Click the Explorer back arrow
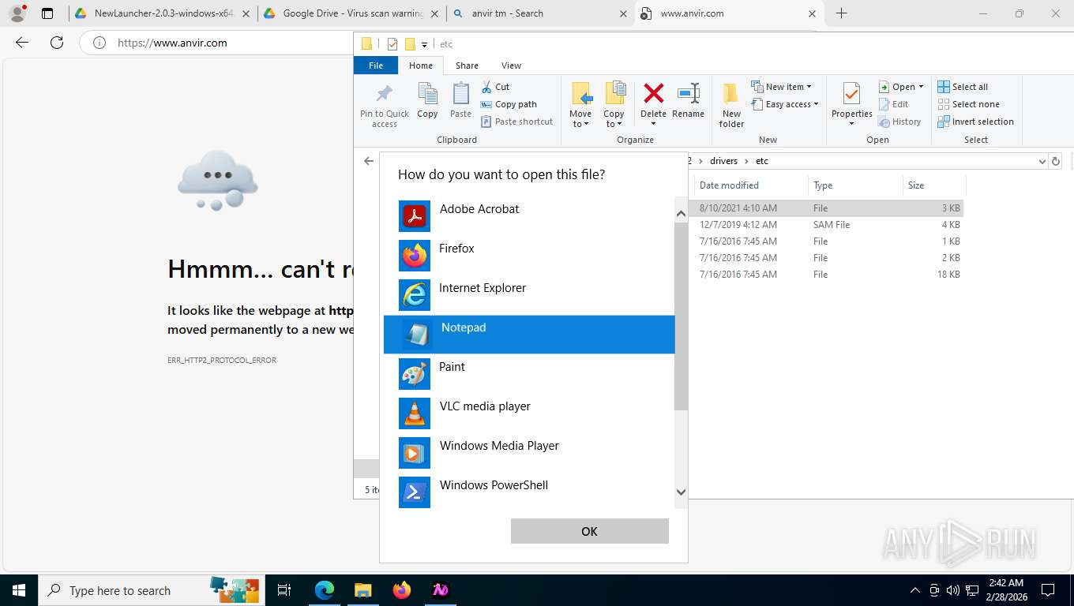 [369, 161]
